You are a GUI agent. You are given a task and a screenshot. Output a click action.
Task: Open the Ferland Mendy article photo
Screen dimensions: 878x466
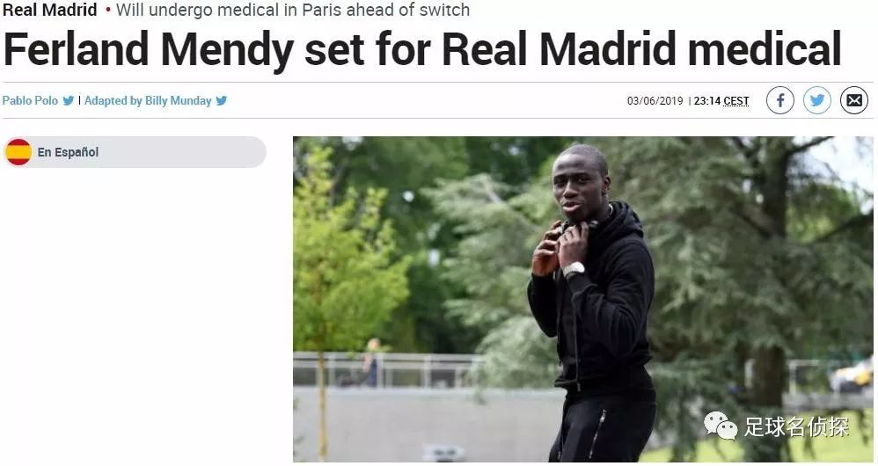583,299
